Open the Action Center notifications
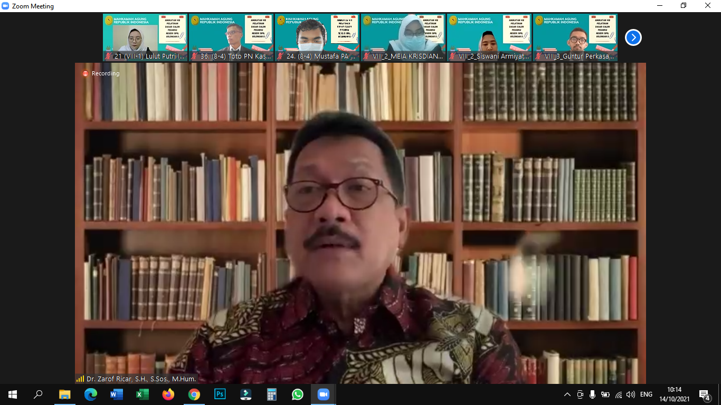The height and width of the screenshot is (405, 721). pos(704,394)
